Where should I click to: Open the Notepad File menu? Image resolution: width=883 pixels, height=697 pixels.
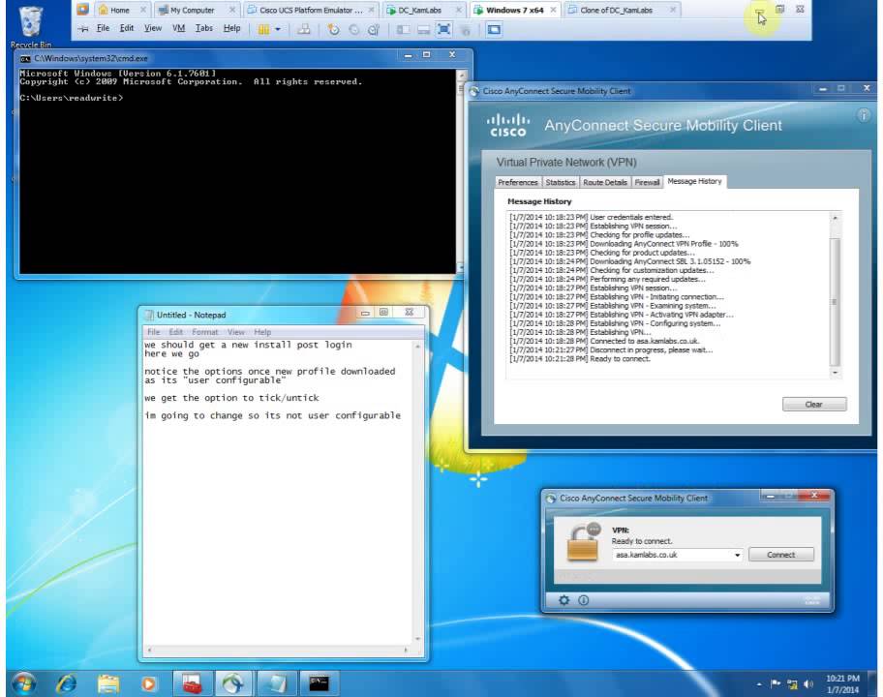coord(153,332)
